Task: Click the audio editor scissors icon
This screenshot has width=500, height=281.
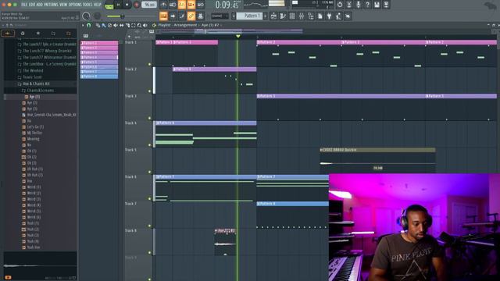Action: click(349, 5)
